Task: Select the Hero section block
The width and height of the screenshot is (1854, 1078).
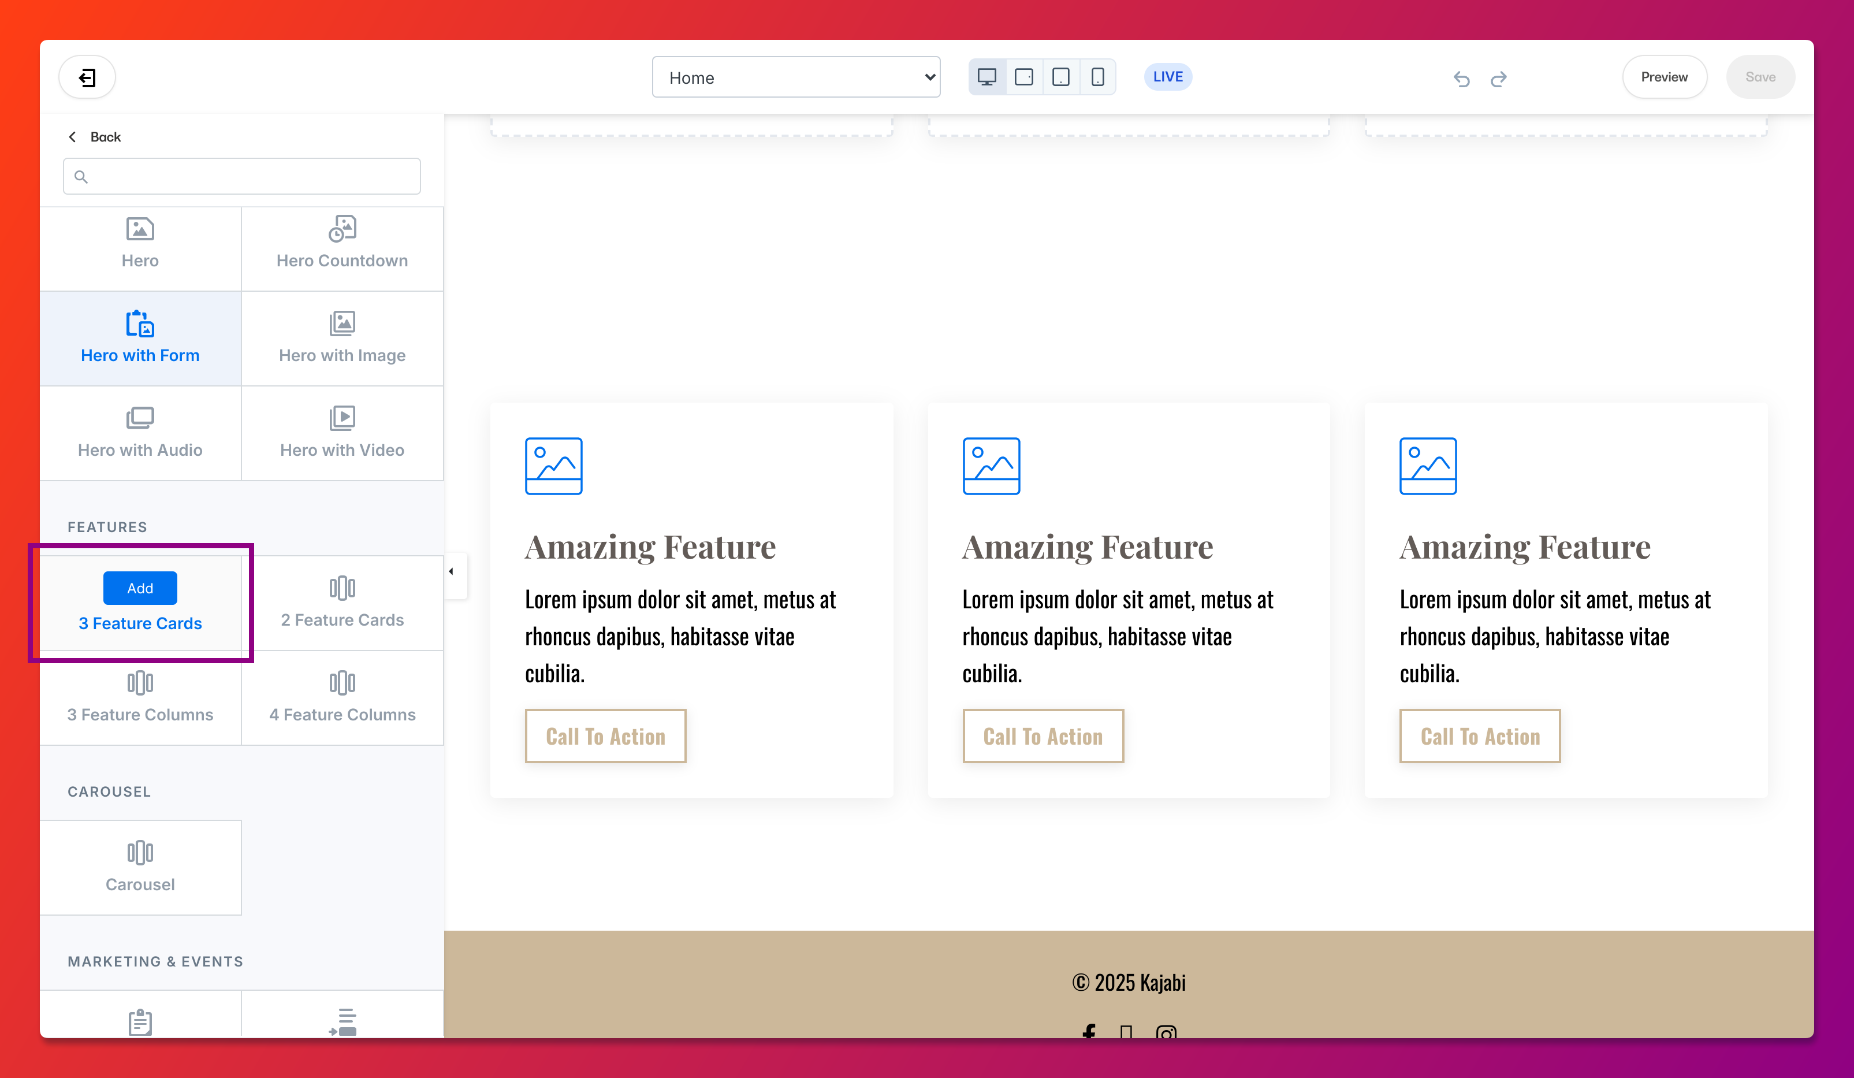Action: 140,249
